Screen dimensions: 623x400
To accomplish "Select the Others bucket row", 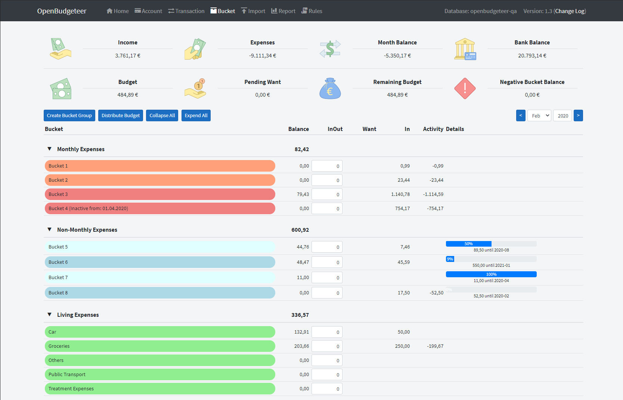I will [x=160, y=360].
